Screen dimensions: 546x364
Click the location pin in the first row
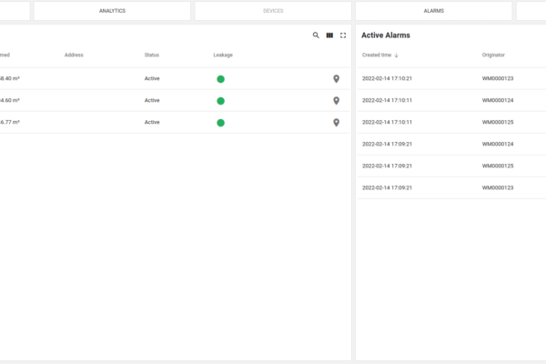[x=336, y=79]
